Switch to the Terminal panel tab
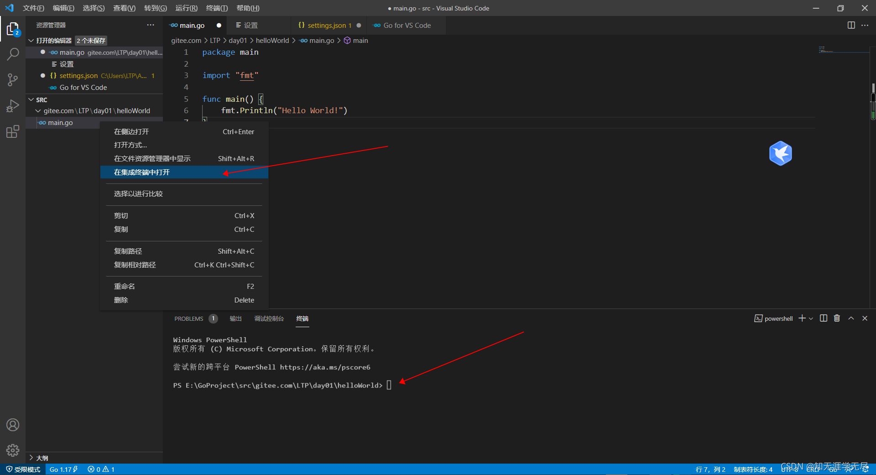Screen dimensions: 876x475 (302, 318)
